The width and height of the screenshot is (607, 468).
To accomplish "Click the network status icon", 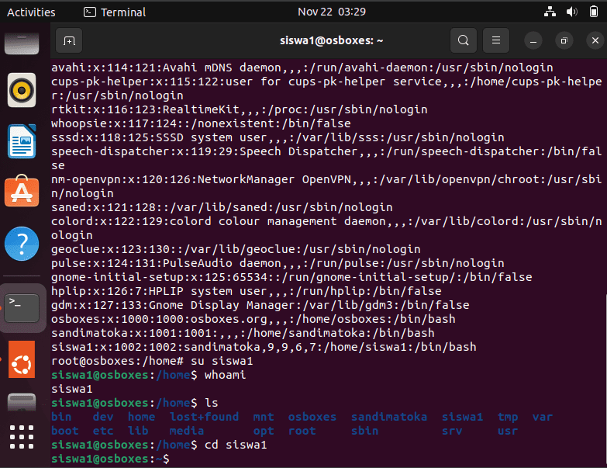I will (x=550, y=12).
